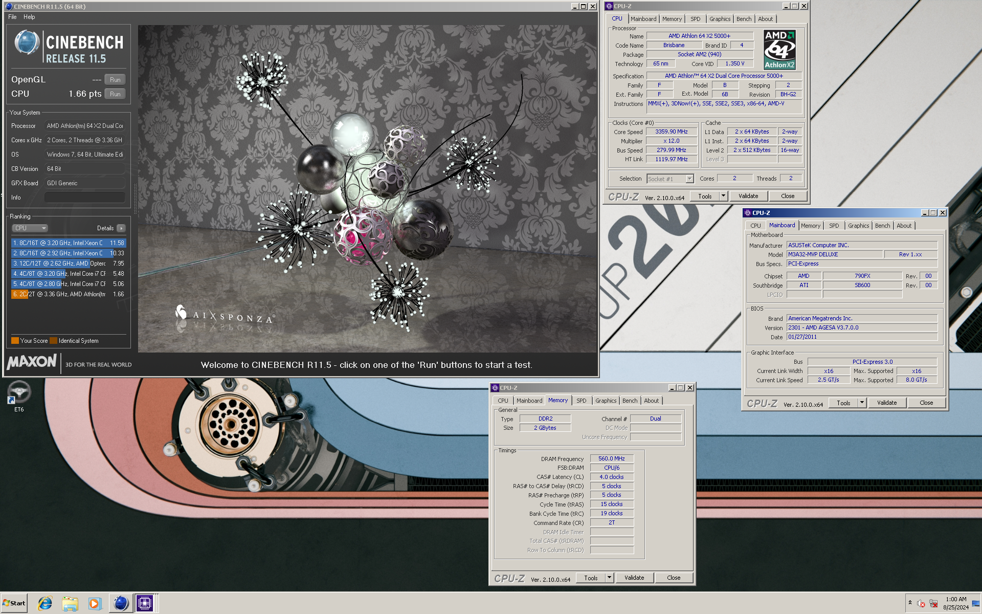Open About tab in Mainboard CPU-Z window
982x614 pixels.
[x=904, y=226]
